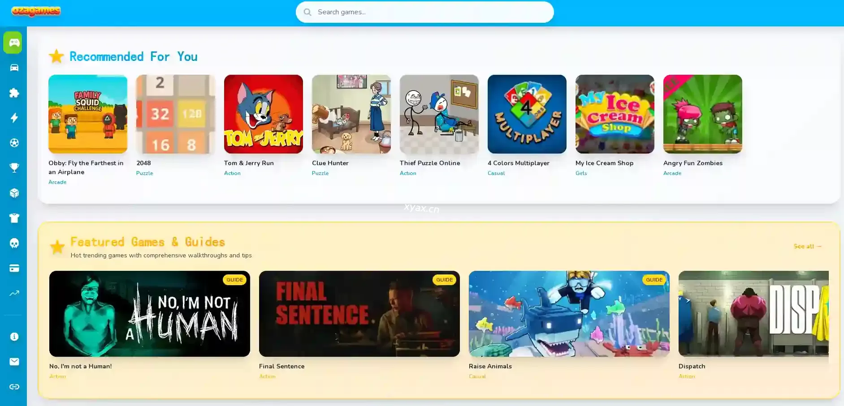Image resolution: width=844 pixels, height=406 pixels.
Task: Open the See all featured games link
Action: pos(808,246)
